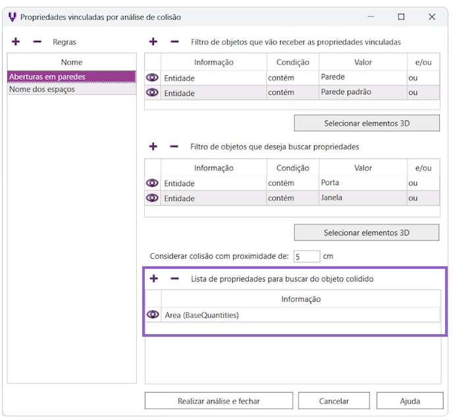Click the Cancelar button

click(x=334, y=401)
